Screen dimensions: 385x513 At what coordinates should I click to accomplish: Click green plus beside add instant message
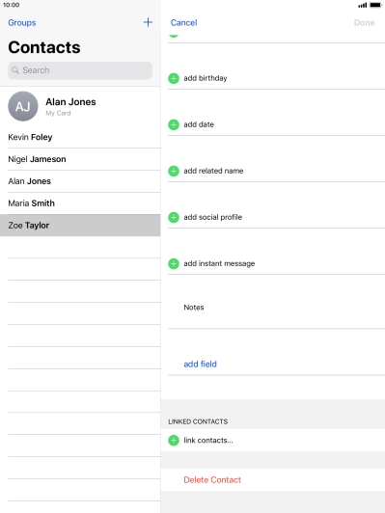[174, 263]
